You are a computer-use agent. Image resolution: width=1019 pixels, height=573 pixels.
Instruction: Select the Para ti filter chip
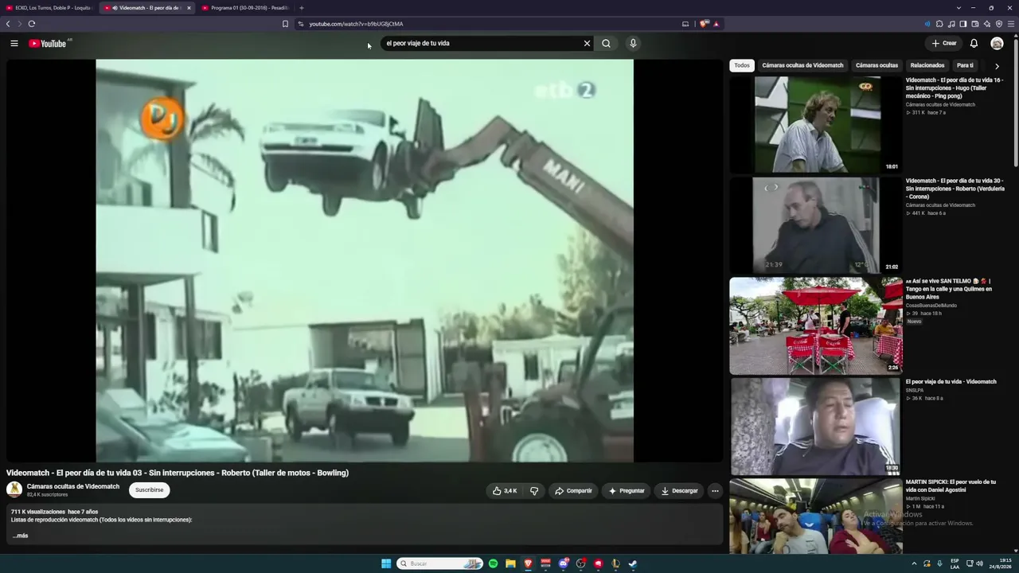click(965, 65)
